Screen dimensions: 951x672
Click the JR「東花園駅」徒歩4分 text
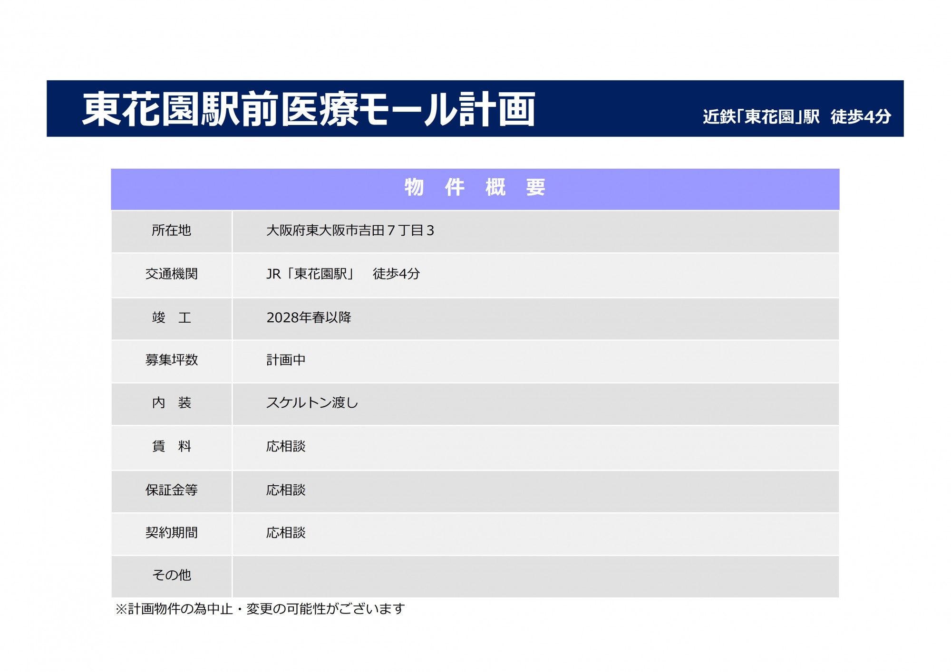pos(342,274)
